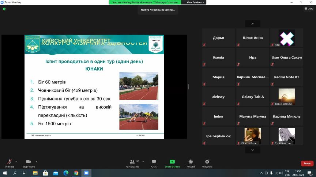Screen dimensions: 316x177
Task: Open the Windows Start menu
Action: click(4, 173)
